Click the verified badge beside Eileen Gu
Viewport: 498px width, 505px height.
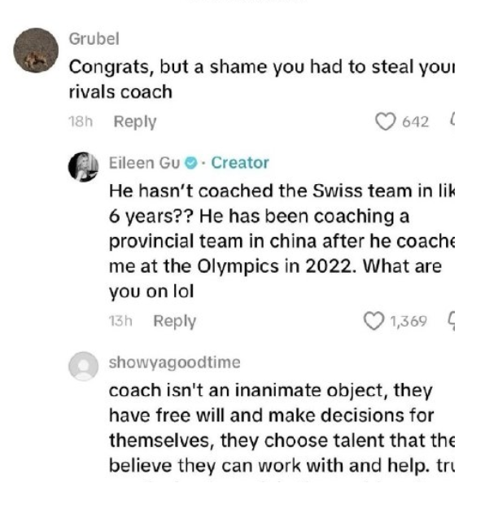[190, 163]
